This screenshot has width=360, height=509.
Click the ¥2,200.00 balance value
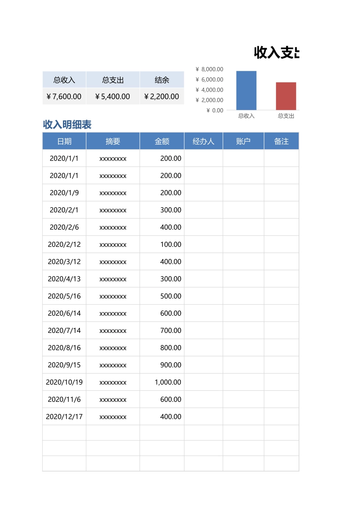162,97
